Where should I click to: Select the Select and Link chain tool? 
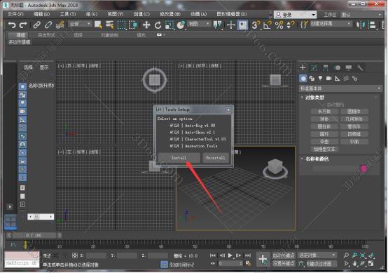37,25
